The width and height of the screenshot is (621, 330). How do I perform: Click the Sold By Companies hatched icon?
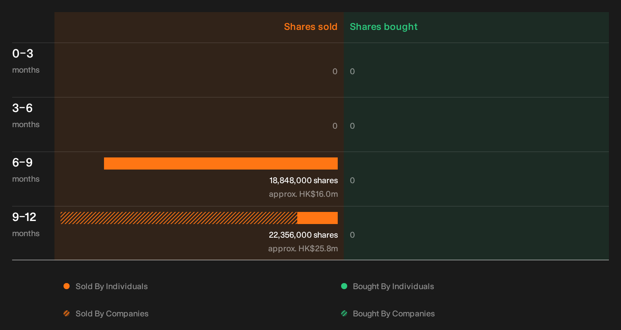(x=67, y=313)
